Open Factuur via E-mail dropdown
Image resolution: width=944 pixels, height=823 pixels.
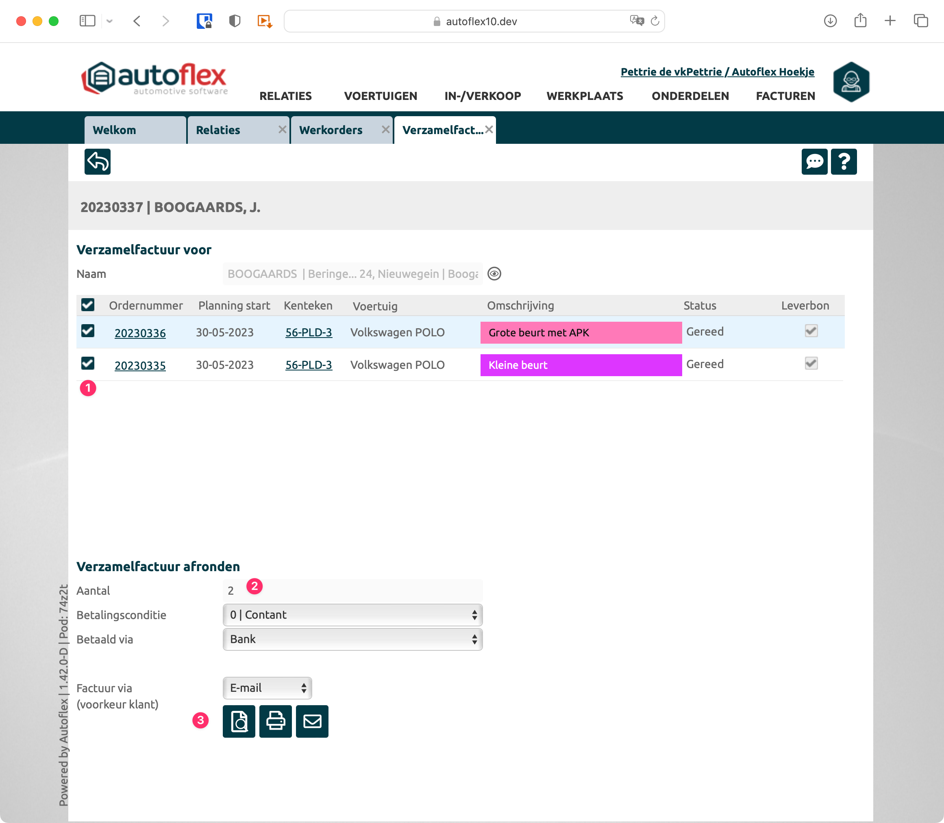[x=267, y=688]
